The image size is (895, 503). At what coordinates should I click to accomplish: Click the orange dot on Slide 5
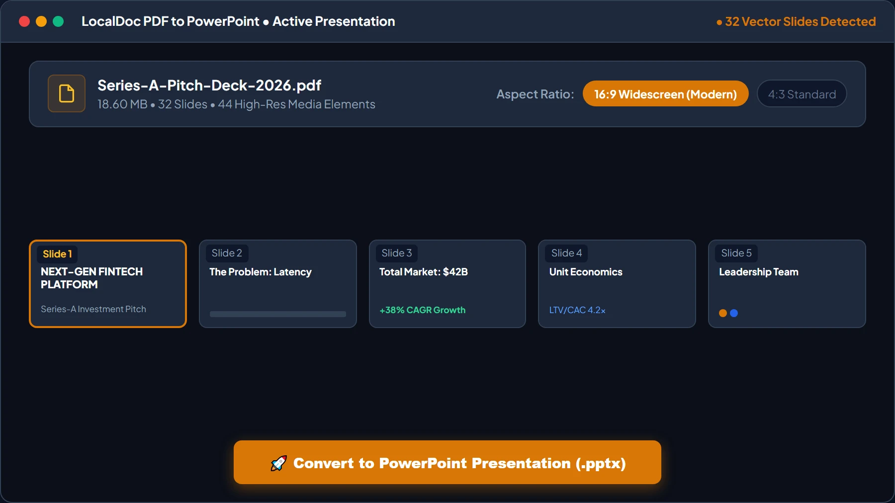[x=723, y=313]
